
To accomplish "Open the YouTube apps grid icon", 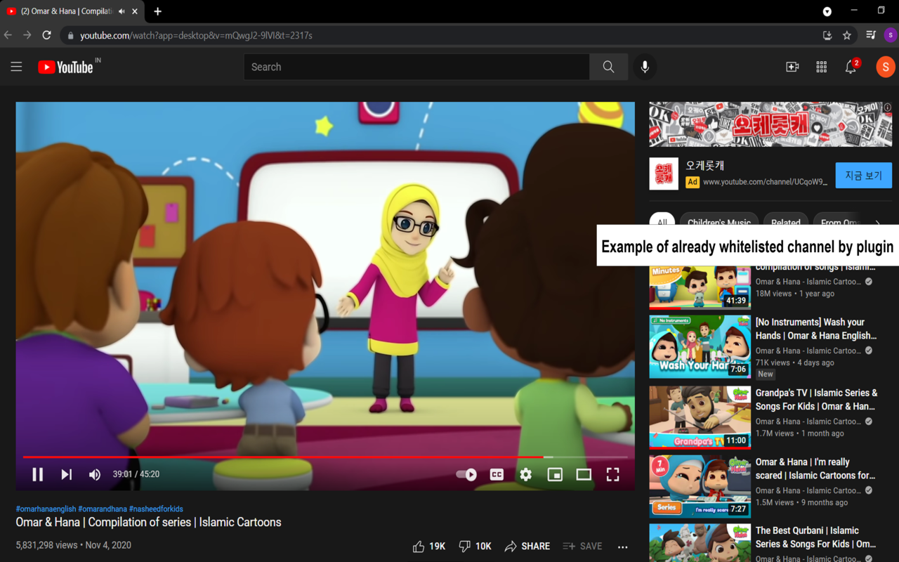I will tap(821, 67).
